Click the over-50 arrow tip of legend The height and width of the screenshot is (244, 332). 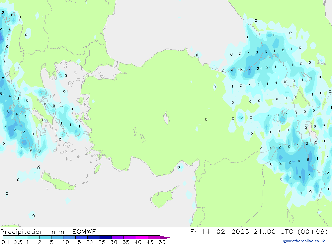166,238
